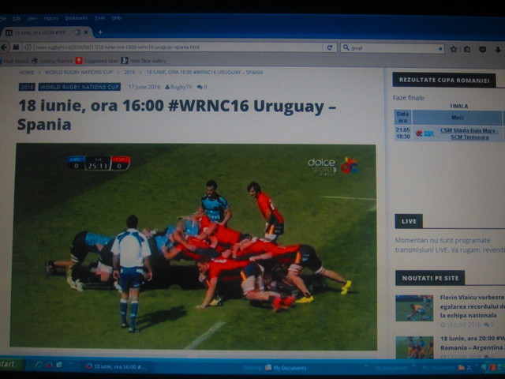Open the Most Visited bookmark folder

coord(14,61)
